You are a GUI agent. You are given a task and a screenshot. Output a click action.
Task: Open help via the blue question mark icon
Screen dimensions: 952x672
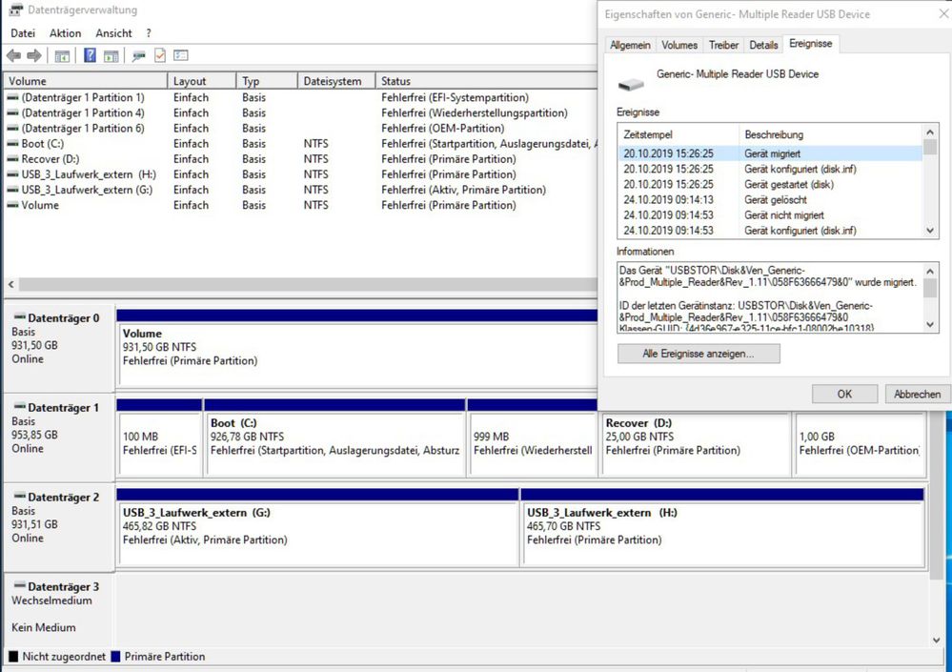point(90,56)
